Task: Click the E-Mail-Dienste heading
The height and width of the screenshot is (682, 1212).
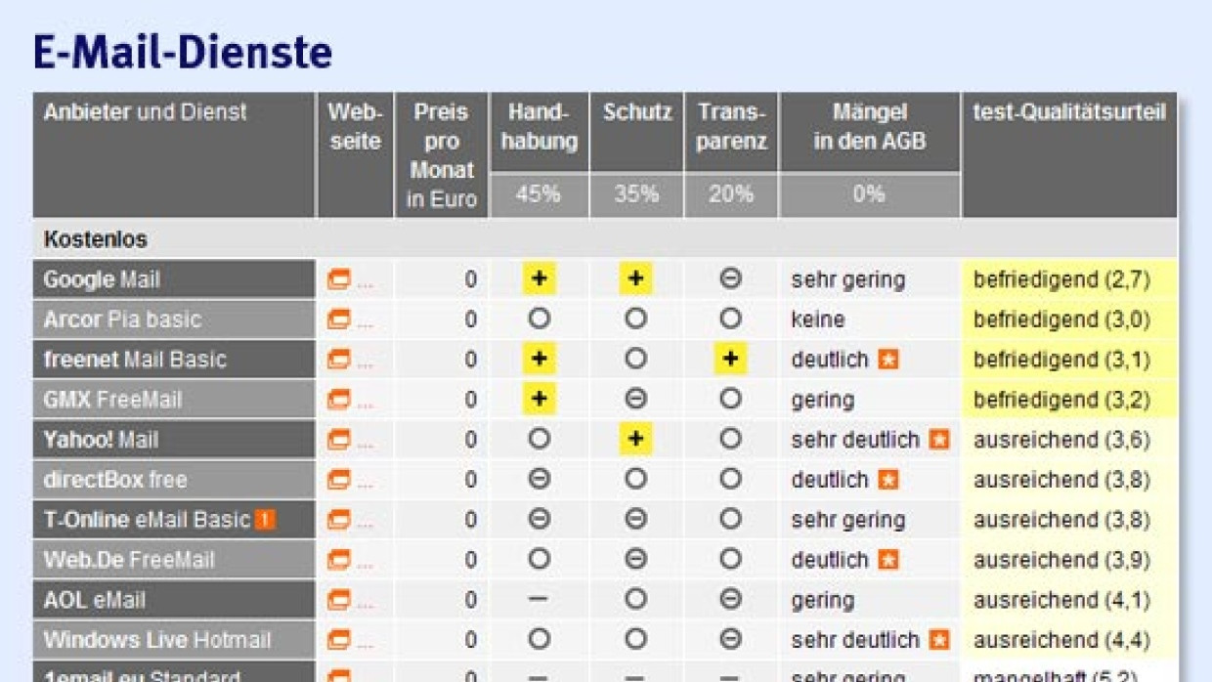Action: pyautogui.click(x=183, y=52)
